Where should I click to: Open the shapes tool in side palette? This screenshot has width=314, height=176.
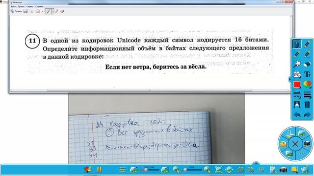point(297,74)
